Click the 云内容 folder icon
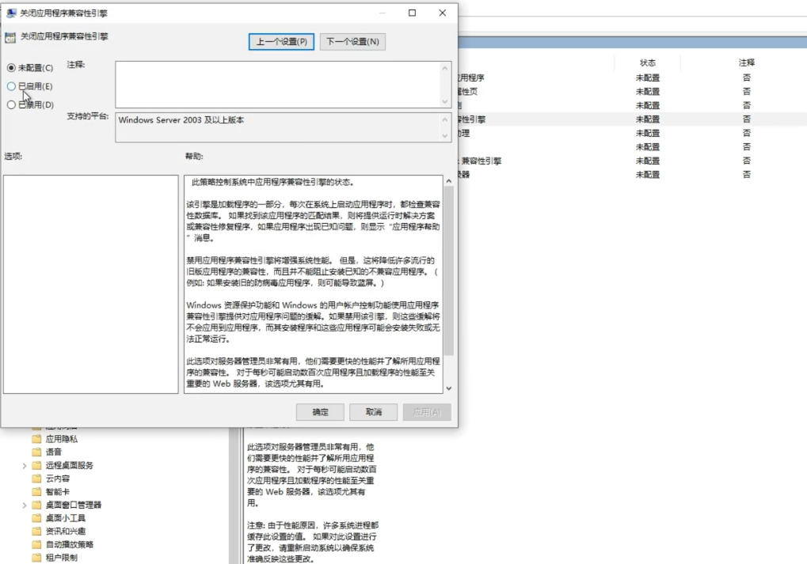Image resolution: width=807 pixels, height=564 pixels. 36,479
